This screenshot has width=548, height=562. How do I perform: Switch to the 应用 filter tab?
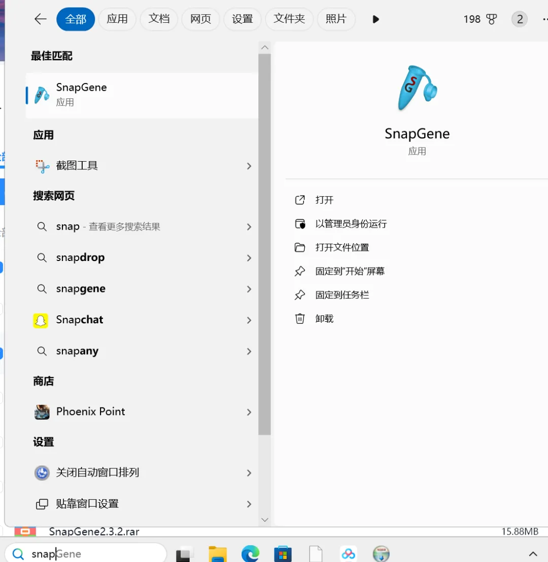tap(117, 19)
